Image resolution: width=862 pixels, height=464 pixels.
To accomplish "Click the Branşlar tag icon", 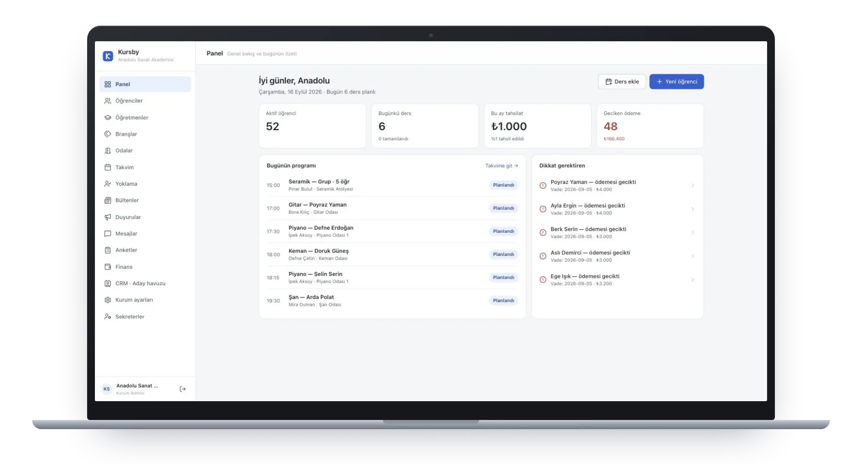I will click(108, 134).
